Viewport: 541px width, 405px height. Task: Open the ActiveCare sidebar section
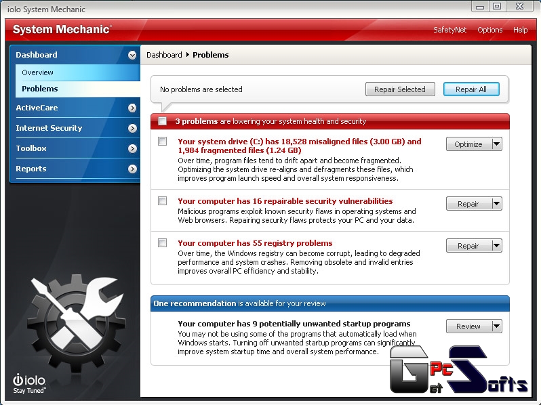(75, 108)
